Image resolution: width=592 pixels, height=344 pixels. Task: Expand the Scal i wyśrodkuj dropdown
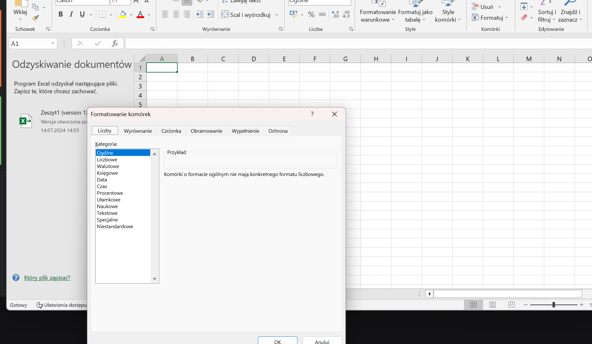point(277,15)
